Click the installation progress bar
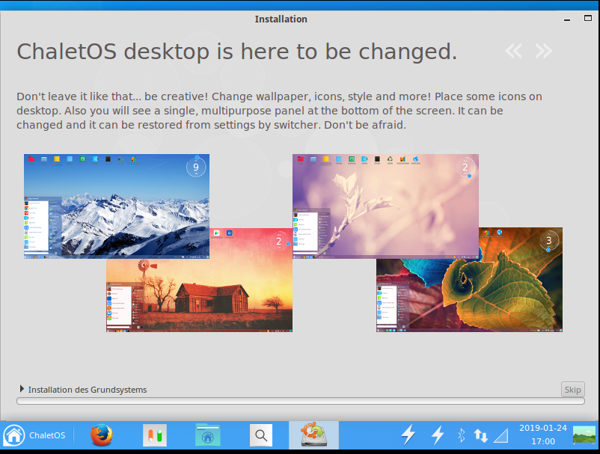Image resolution: width=600 pixels, height=454 pixels. 299,402
